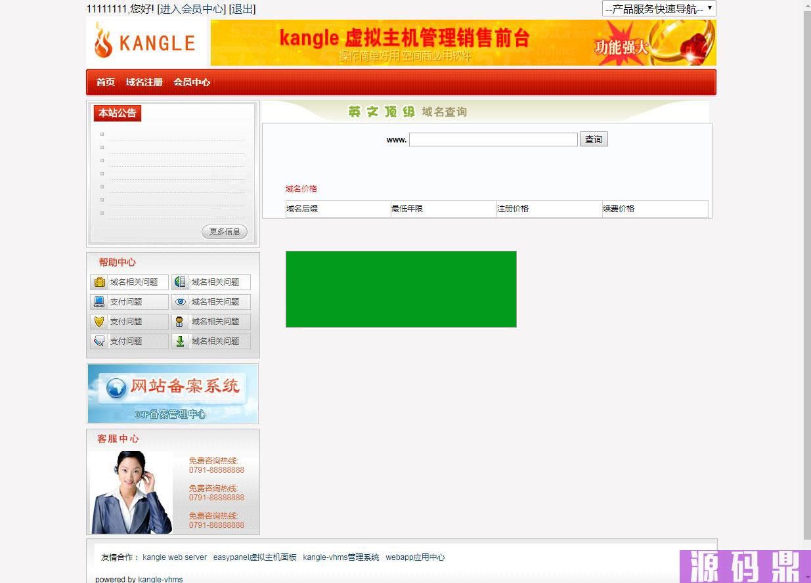The image size is (811, 583).
Task: Open the kangle web server partner link
Action: coord(175,557)
